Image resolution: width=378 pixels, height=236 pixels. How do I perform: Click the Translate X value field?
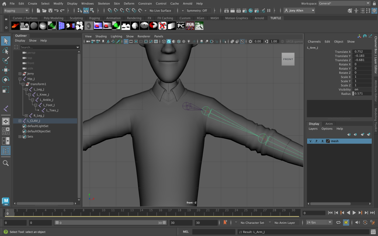362,52
